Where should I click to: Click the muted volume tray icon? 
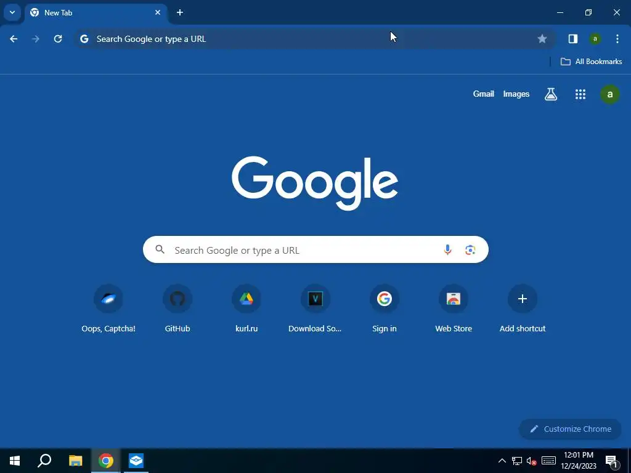[x=532, y=461]
